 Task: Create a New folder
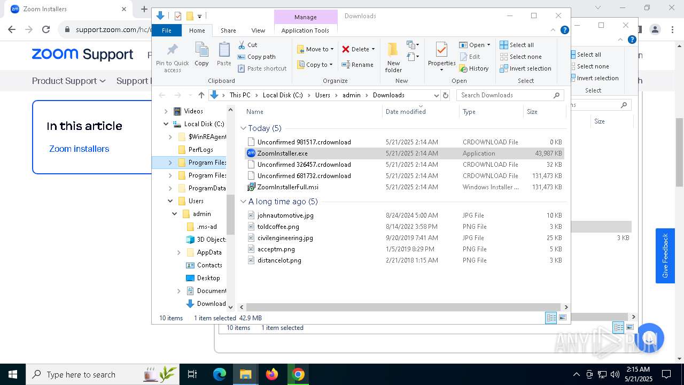[393, 57]
